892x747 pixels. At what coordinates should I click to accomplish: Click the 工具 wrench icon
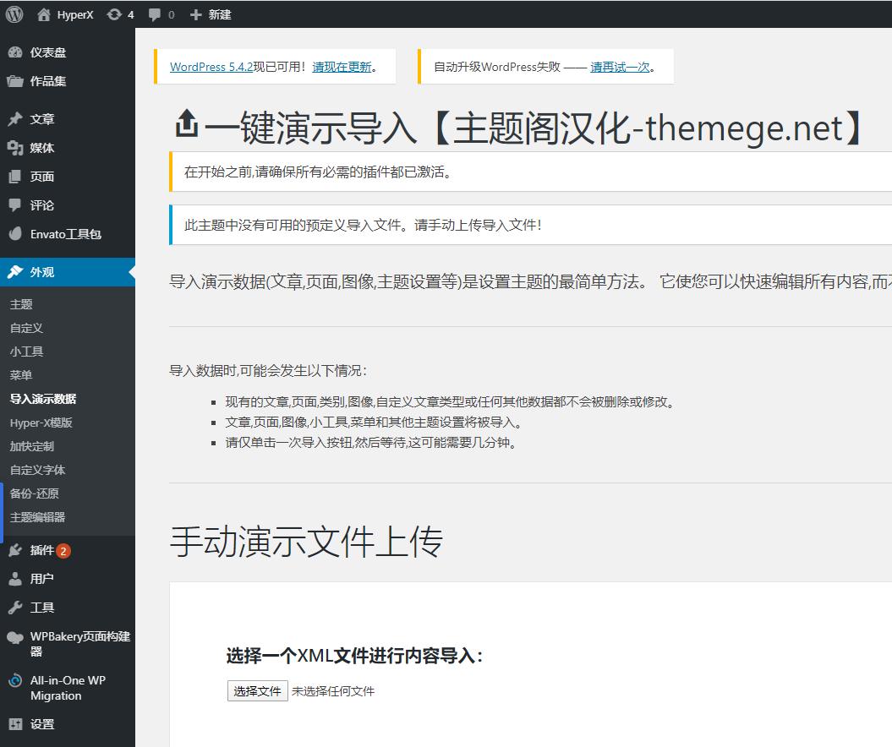[15, 608]
